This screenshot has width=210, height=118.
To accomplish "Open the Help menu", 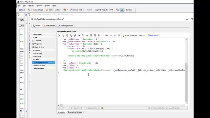I will (54, 6).
